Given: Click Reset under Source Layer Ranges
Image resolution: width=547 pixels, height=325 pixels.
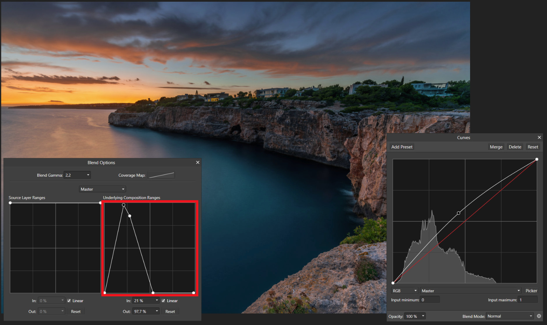Looking at the screenshot, I should 76,311.
